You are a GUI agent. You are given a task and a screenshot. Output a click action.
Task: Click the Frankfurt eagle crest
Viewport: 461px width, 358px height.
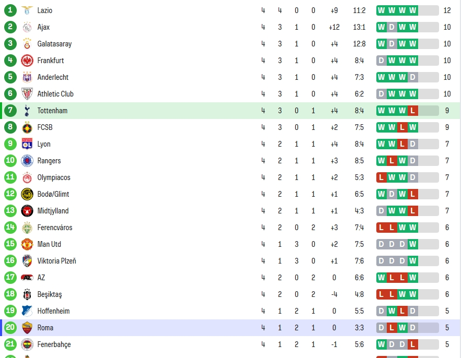point(27,61)
